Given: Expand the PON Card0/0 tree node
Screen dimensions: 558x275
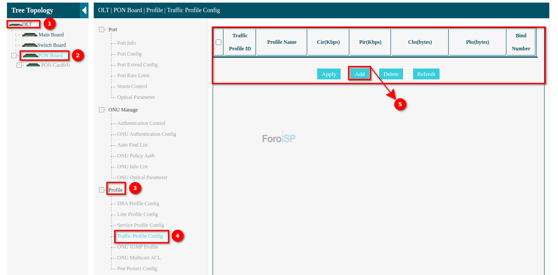Looking at the screenshot, I should (19, 65).
